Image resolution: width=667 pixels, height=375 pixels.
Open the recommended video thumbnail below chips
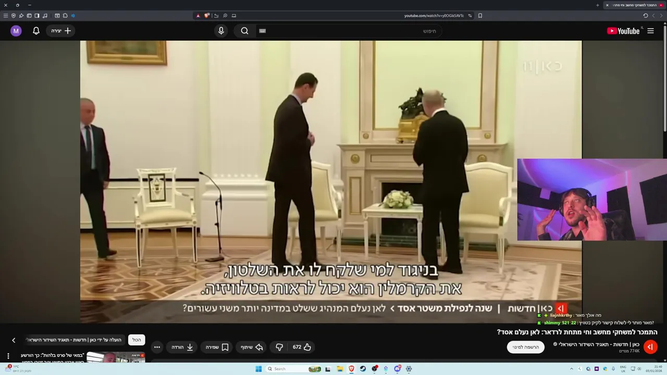coord(116,357)
